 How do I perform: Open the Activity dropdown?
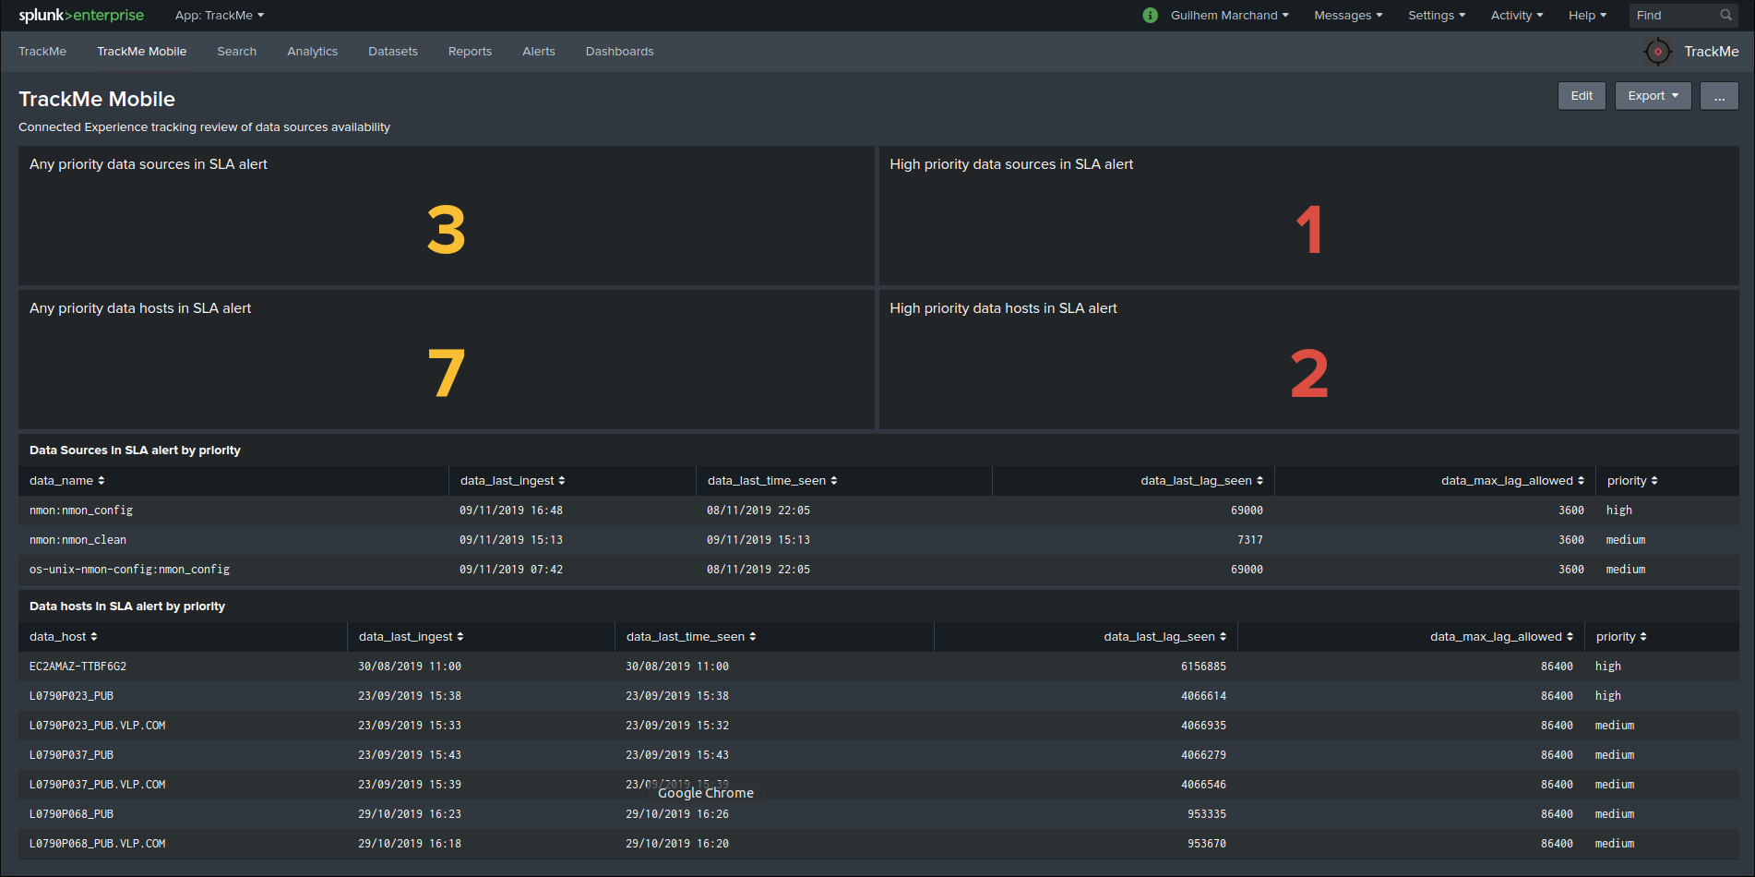pos(1517,16)
